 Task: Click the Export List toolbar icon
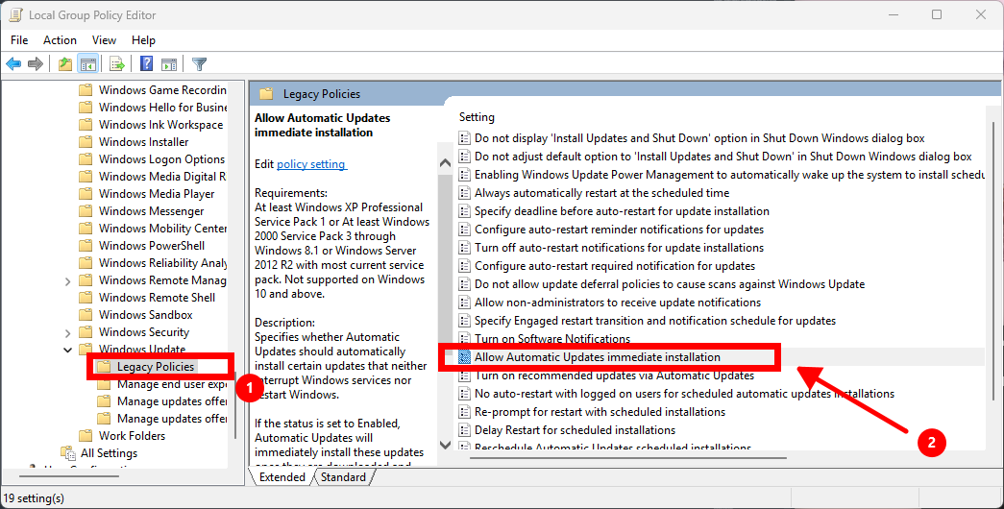[x=117, y=64]
